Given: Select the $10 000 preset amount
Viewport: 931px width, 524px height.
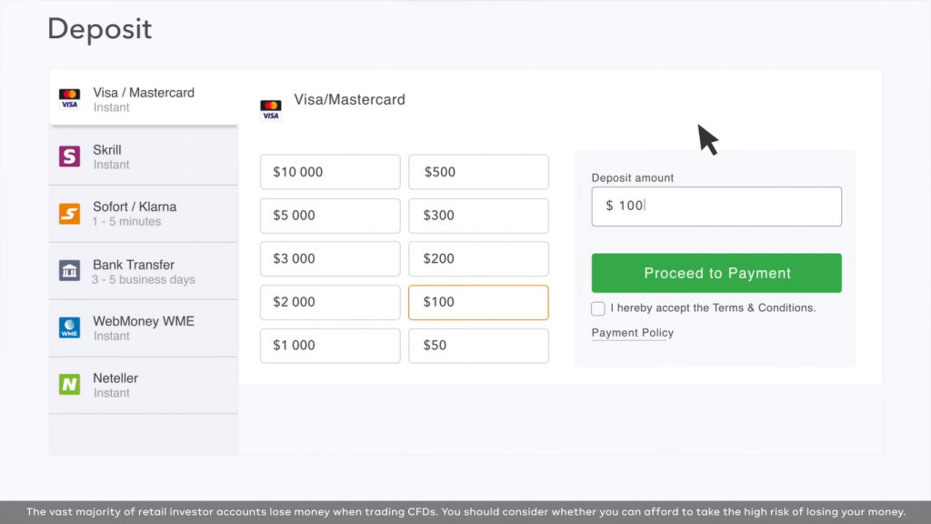Looking at the screenshot, I should pos(330,172).
